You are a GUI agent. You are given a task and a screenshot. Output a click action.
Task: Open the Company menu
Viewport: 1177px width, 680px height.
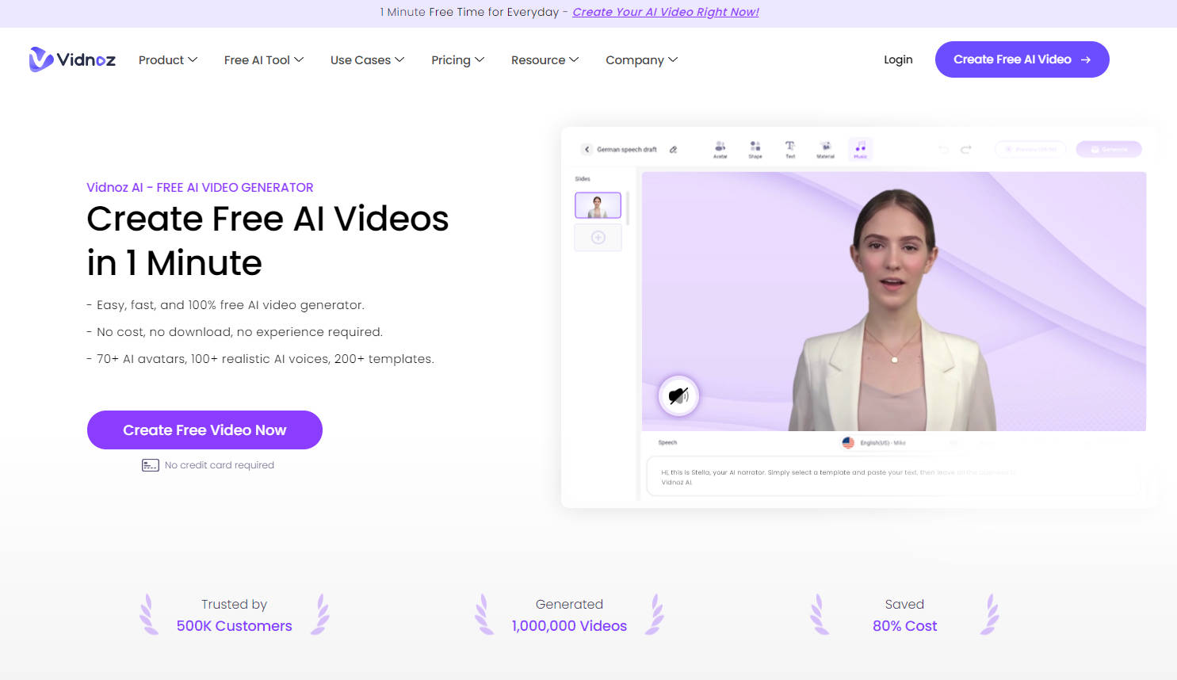coord(641,59)
